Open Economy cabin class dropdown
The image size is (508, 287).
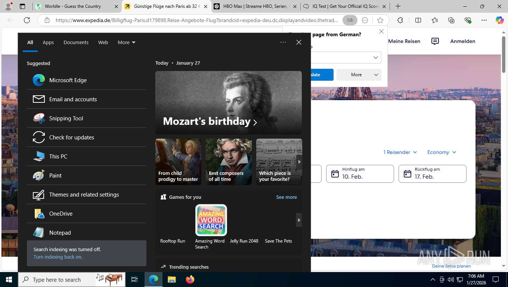(x=442, y=152)
